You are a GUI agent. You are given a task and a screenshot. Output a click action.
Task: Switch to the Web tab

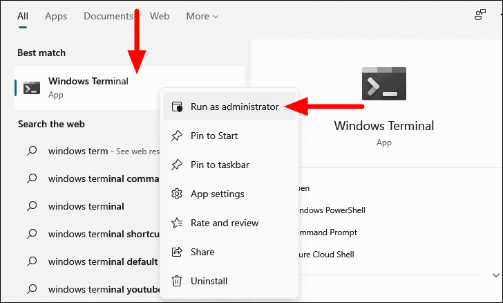pos(160,16)
